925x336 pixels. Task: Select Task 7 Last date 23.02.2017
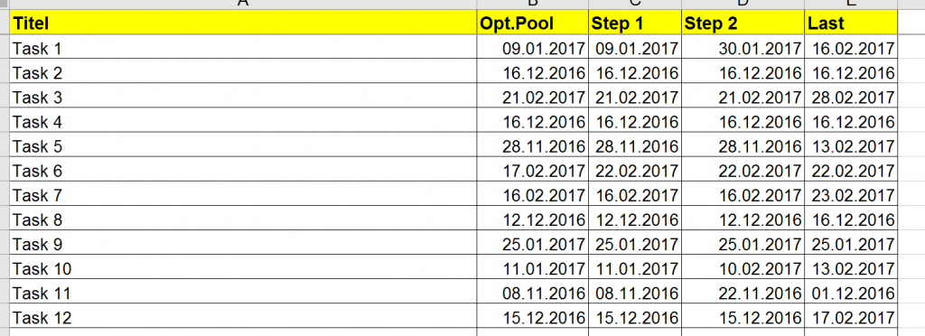point(851,195)
